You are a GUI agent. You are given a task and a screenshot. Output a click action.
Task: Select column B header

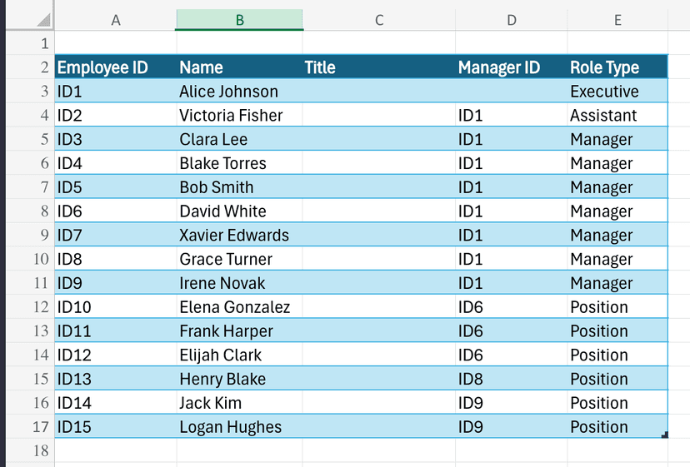[239, 20]
